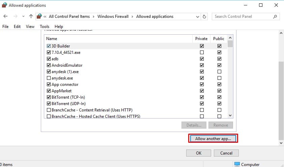
Task: Open the double-chevron breadcrumb overflow
Action: coord(45,16)
